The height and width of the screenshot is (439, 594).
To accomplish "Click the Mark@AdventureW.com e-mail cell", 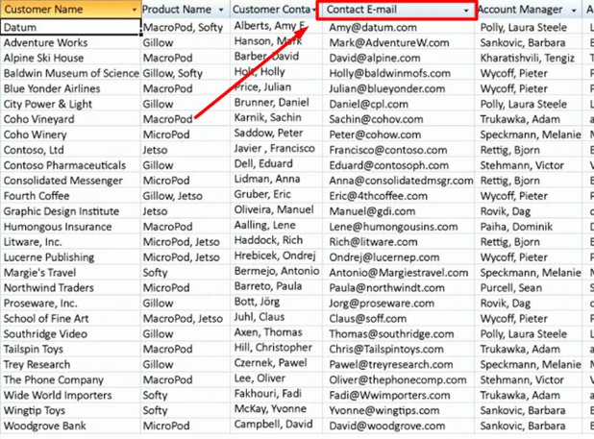I will tap(399, 43).
